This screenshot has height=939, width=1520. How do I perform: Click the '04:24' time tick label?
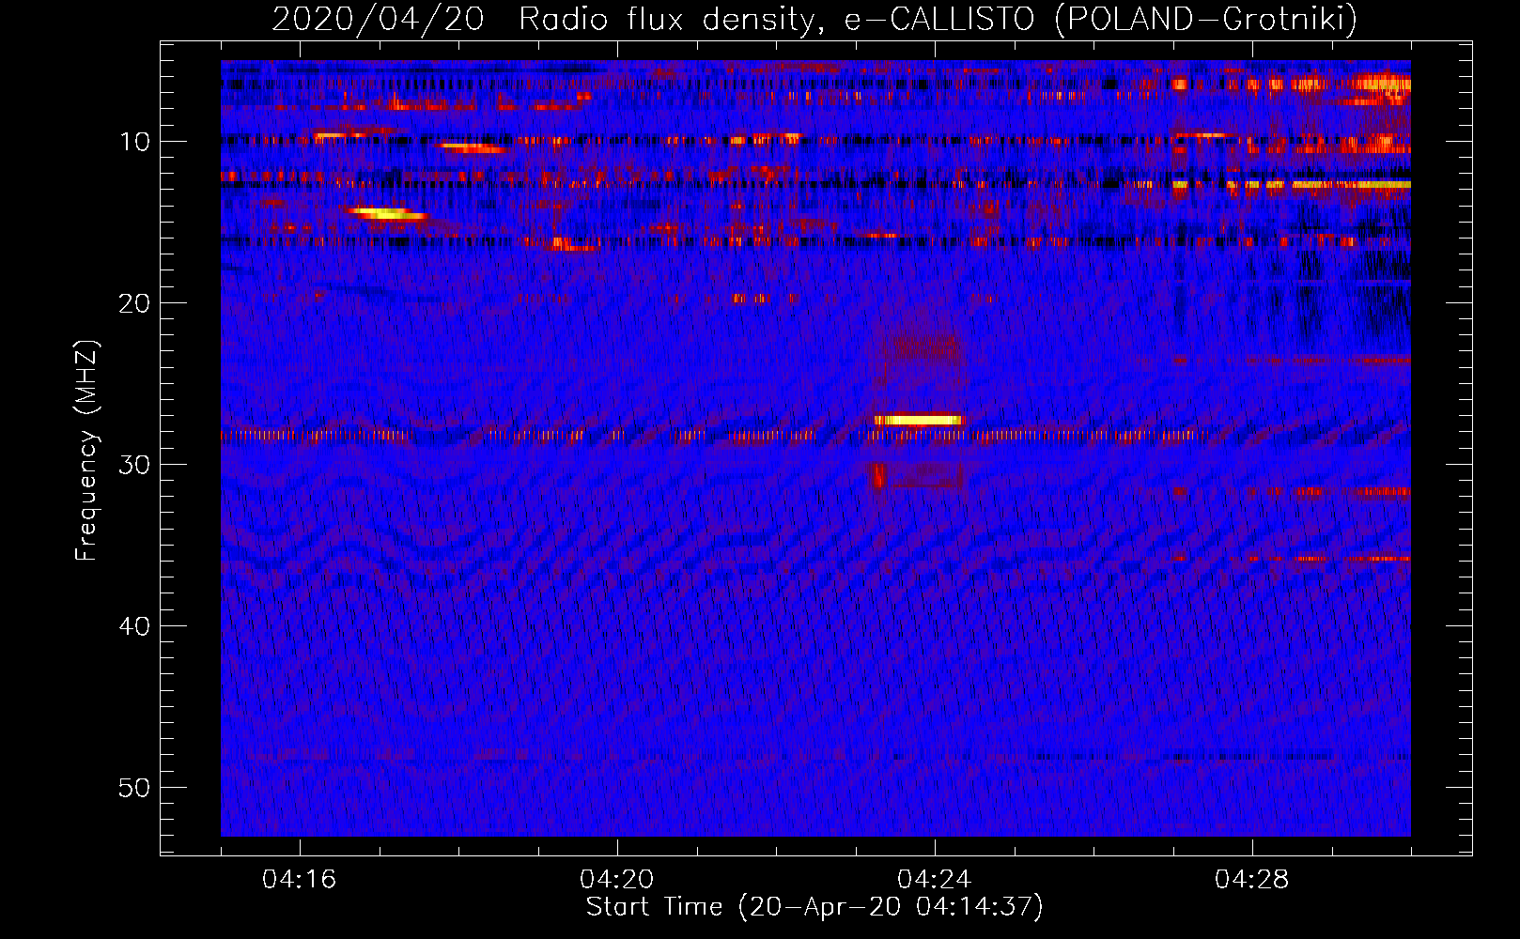(x=935, y=879)
